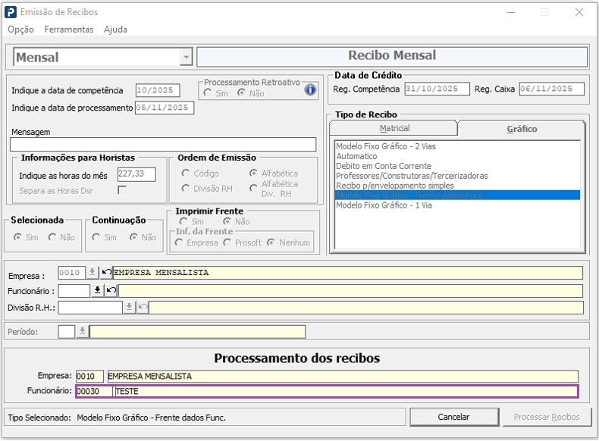Open the Ferramentas menu
This screenshot has width=599, height=441.
pos(69,30)
